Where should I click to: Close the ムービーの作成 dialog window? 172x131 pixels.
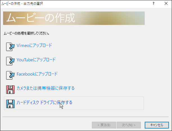pyautogui.click(x=166, y=3)
